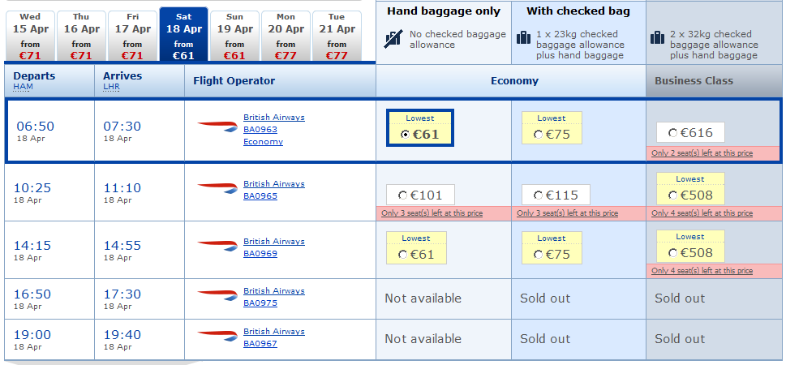This screenshot has width=786, height=365.
Task: Click the HAM departure airport abbreviation
Action: click(x=23, y=86)
